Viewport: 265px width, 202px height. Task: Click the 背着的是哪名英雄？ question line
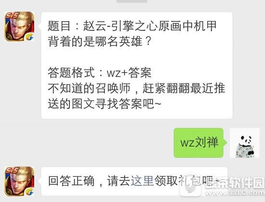click(x=99, y=41)
